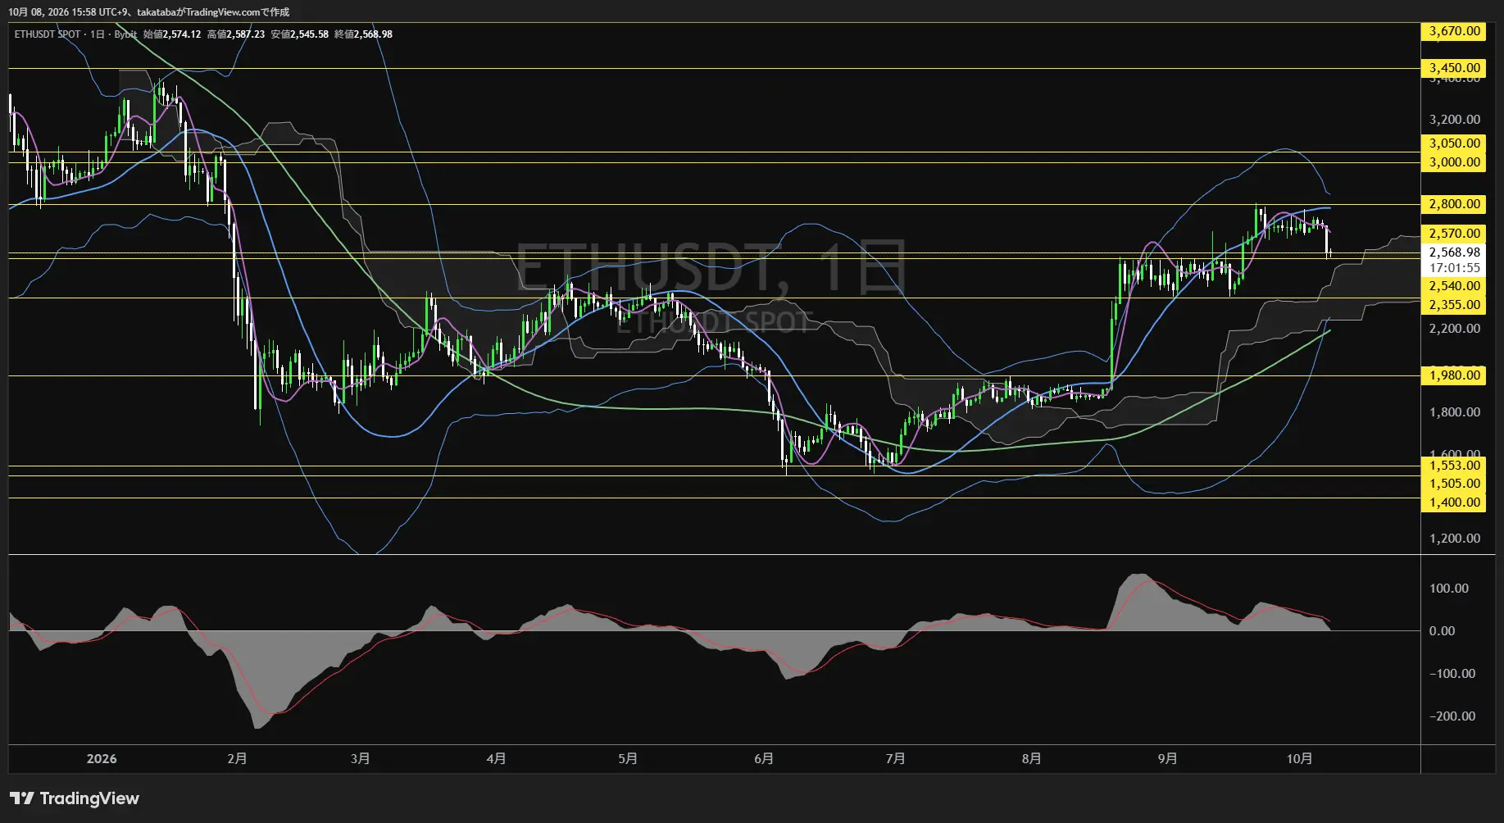Click the 6月 label on time axis
Screen dimensions: 1504x823
pyautogui.click(x=764, y=759)
